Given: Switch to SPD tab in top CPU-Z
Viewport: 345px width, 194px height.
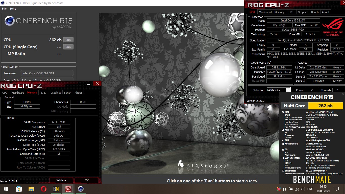Looking at the screenshot, I should 291,12.
